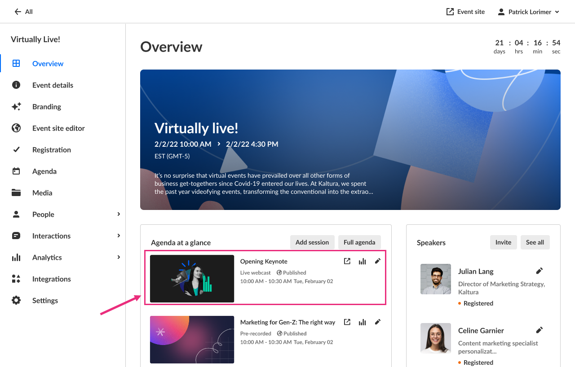Edit Marketing for Gen-Z with pencil icon
The image size is (575, 367).
(377, 322)
